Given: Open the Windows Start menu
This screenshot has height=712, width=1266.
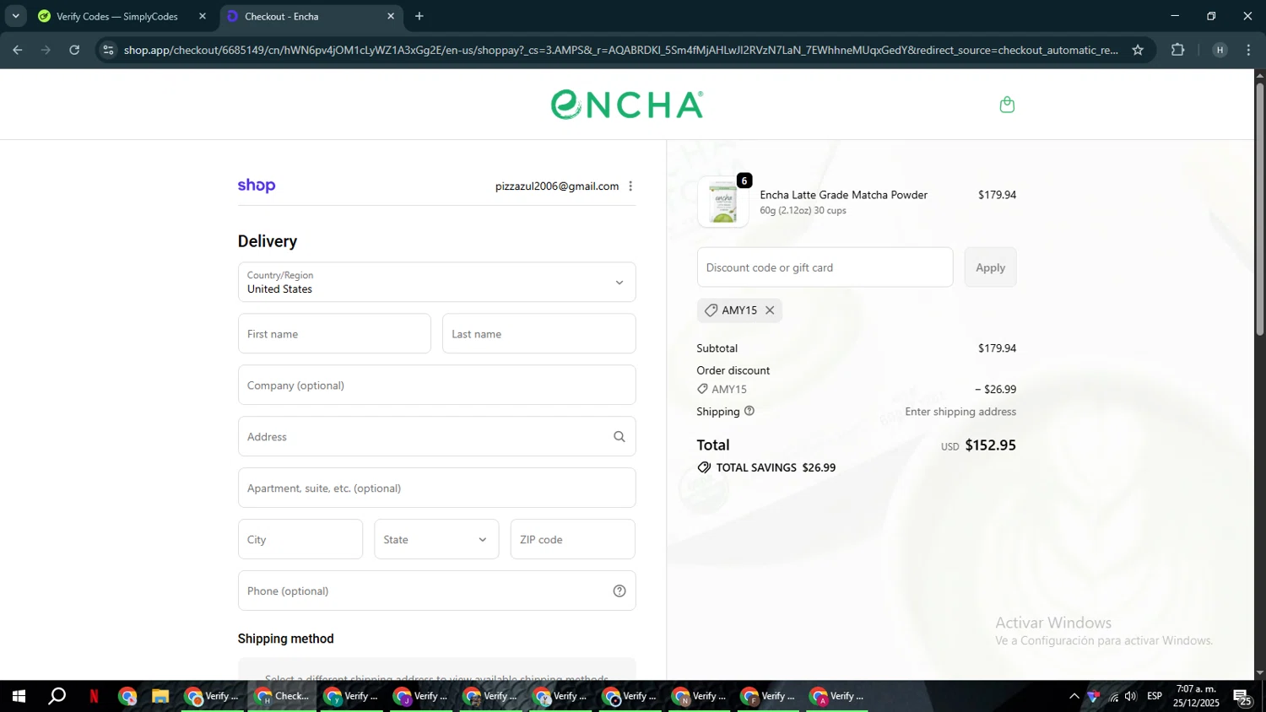Looking at the screenshot, I should click(19, 696).
